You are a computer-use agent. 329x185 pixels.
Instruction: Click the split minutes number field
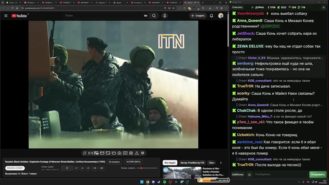(x=67, y=168)
